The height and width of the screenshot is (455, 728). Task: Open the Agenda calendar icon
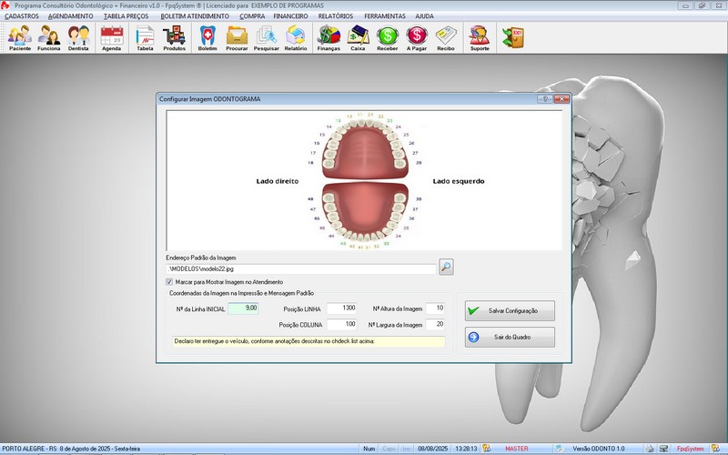111,37
